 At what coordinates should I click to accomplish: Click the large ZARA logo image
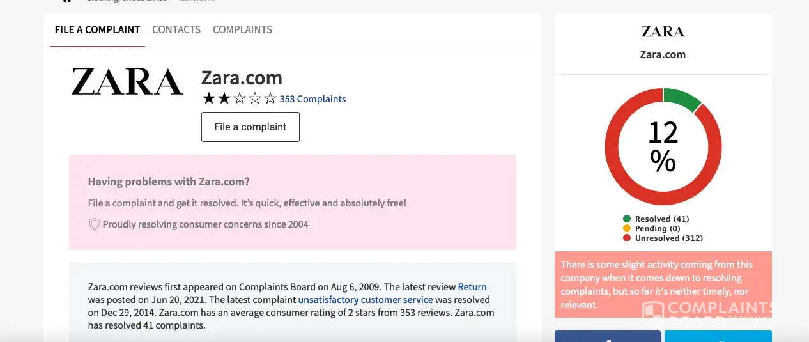pos(127,82)
